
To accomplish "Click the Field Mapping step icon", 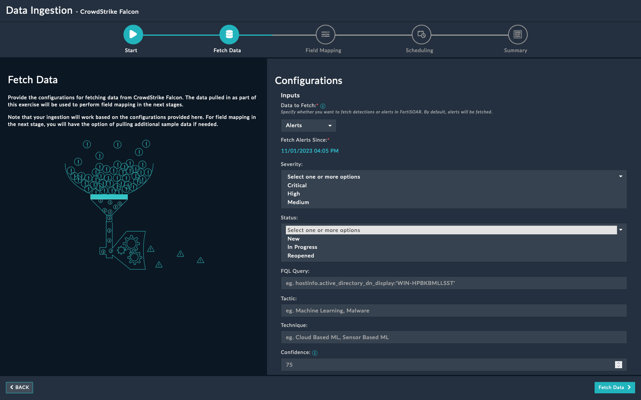I will 325,35.
